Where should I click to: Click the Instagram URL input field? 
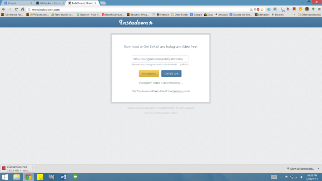(160, 59)
